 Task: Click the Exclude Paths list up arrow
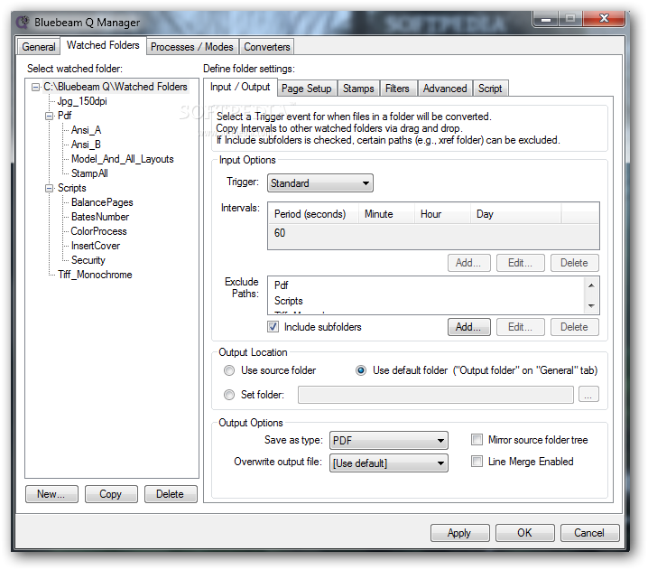point(591,285)
